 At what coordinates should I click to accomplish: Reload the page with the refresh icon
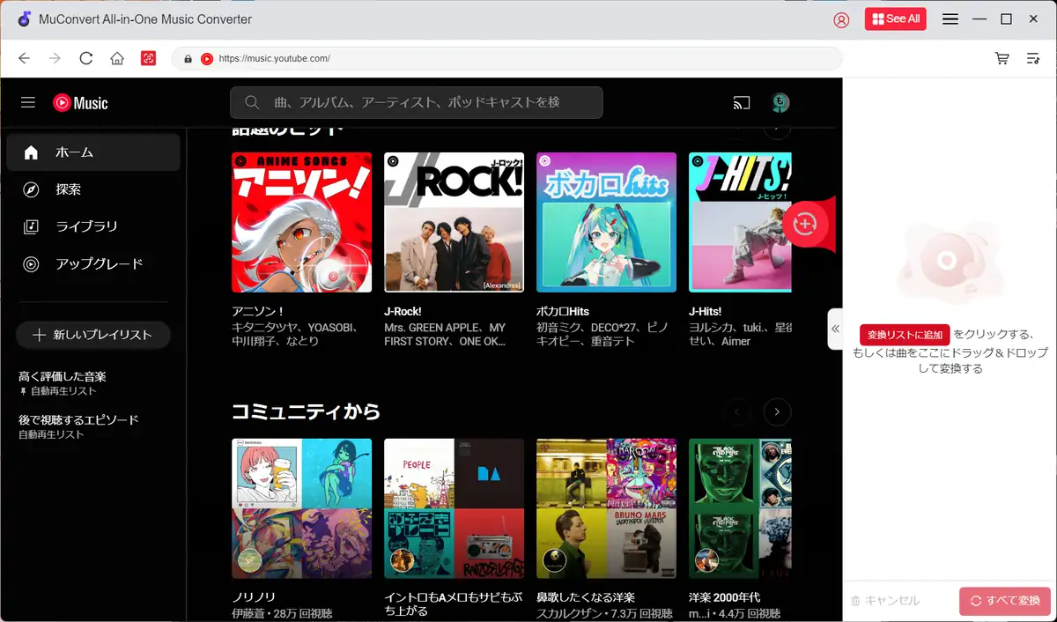[x=85, y=58]
